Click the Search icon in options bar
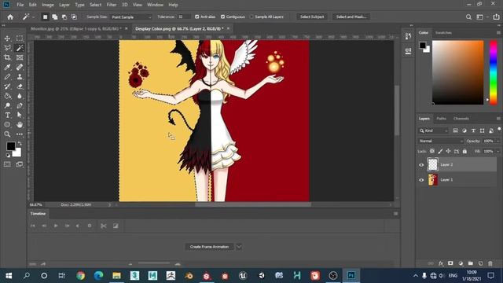The height and width of the screenshot is (283, 503). 468,17
